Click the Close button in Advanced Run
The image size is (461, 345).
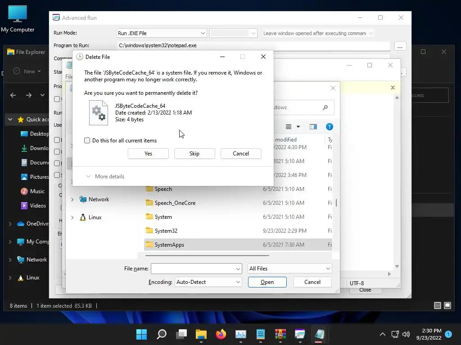365,290
